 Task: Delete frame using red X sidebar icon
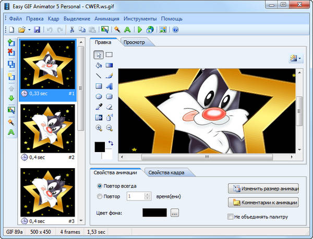pos(11,53)
